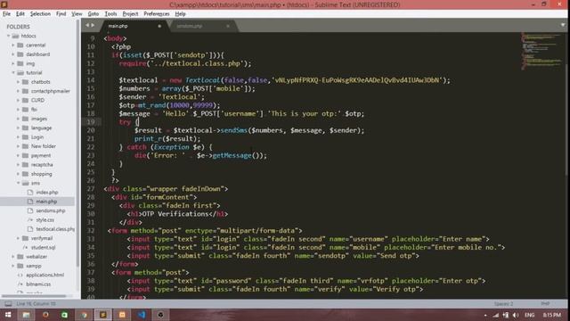
Task: Select the language folder icon
Action: (x=25, y=128)
